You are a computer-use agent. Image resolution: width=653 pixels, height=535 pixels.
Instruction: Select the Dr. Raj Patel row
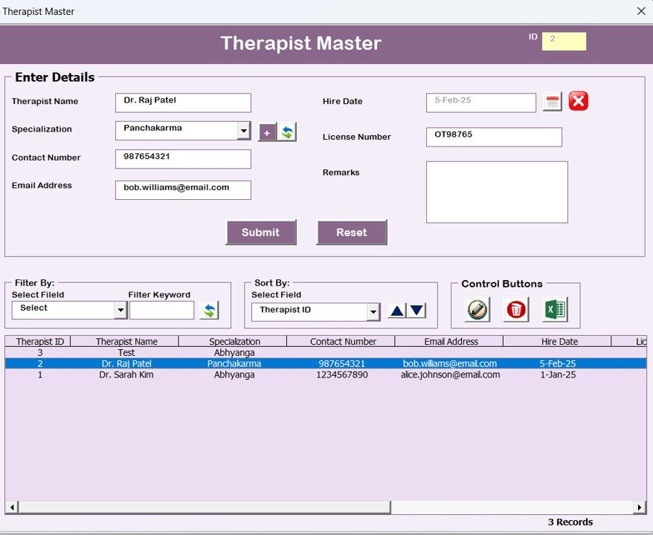[x=326, y=363]
